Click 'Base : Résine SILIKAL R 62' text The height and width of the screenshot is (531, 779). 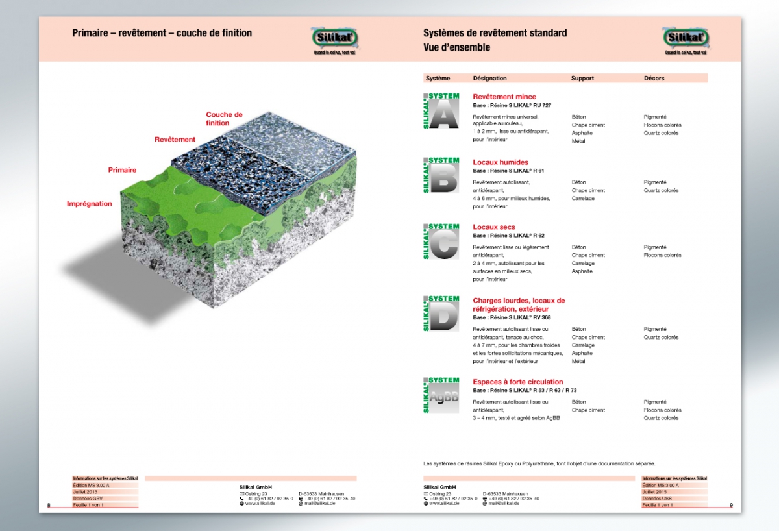pyautogui.click(x=508, y=236)
